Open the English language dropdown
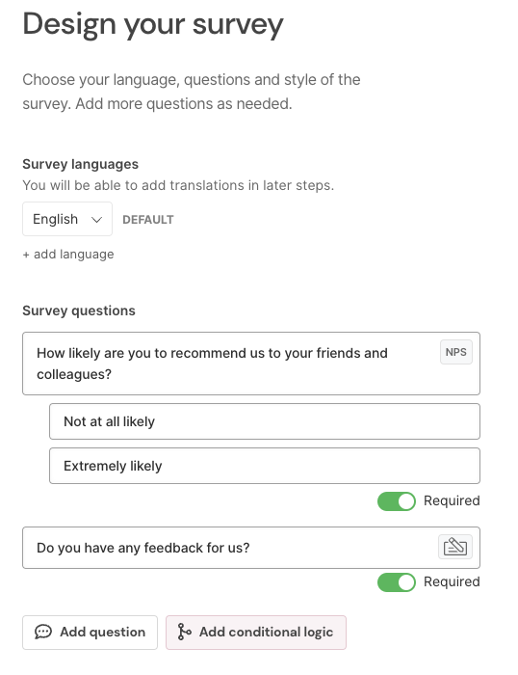 [x=67, y=219]
